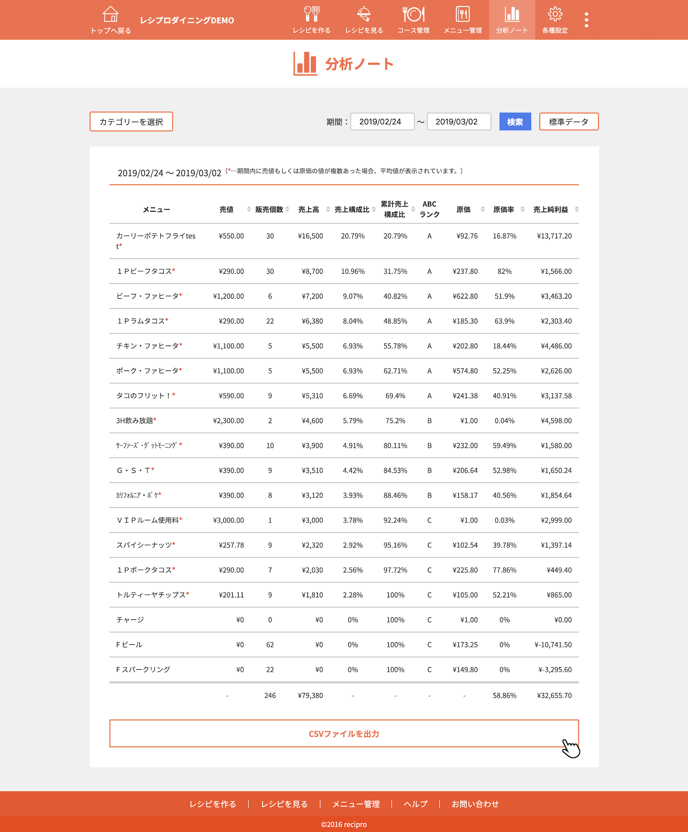The height and width of the screenshot is (832, 688).
Task: Click the 標準データ button
Action: 568,122
